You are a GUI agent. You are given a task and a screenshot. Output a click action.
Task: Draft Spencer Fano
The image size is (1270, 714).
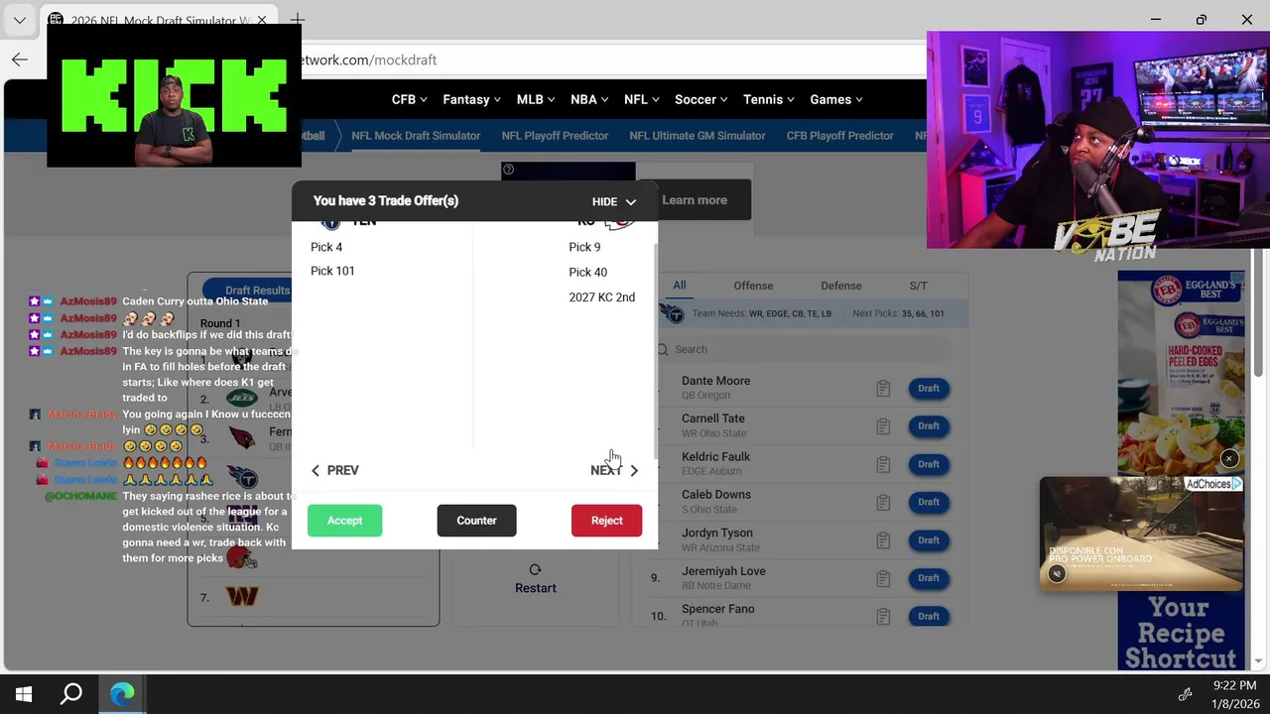pyautogui.click(x=929, y=616)
